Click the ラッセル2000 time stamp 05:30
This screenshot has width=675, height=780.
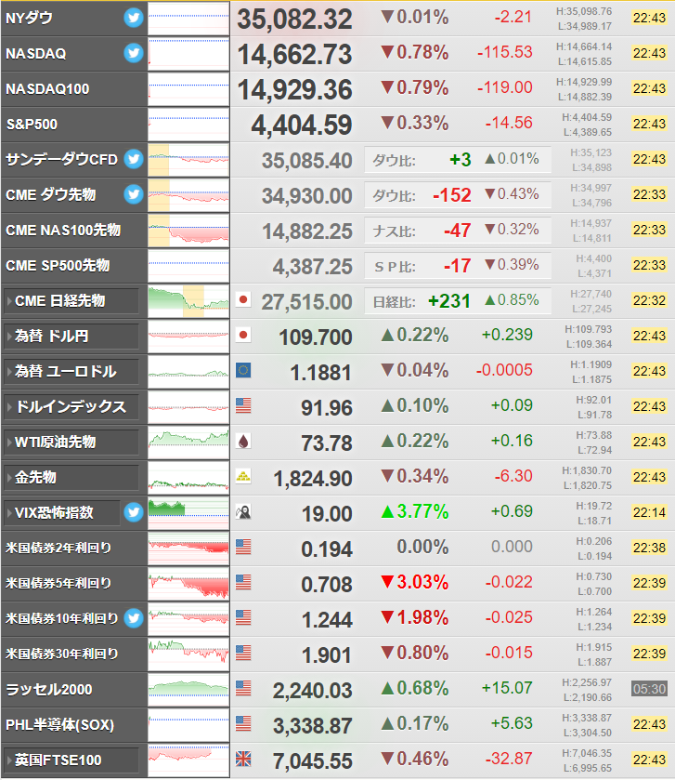click(649, 689)
